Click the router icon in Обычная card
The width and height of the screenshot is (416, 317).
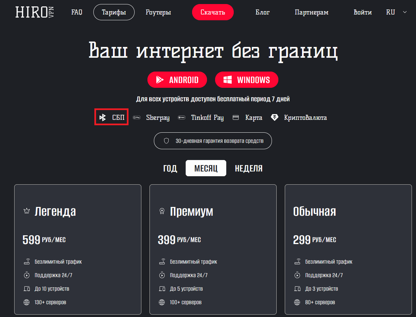(298, 262)
